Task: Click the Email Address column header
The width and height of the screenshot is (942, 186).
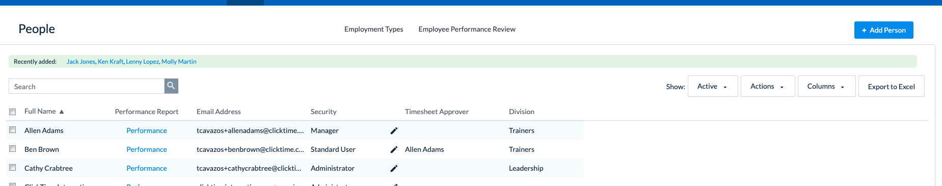Action: pyautogui.click(x=219, y=112)
